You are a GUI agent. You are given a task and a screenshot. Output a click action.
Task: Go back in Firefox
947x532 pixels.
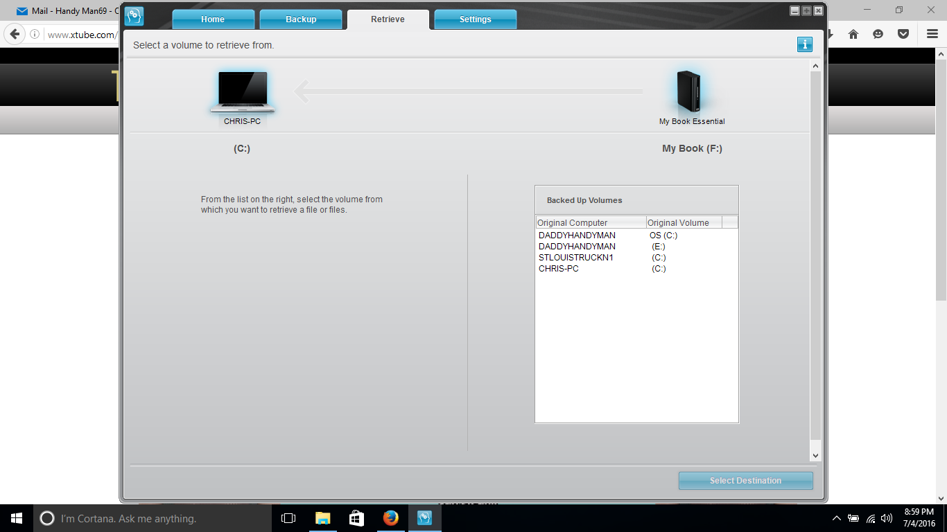pos(15,34)
